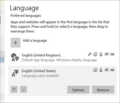120x103 pixels.
Task: Click display language icon for English (United Kingdom)
Action: tap(90, 54)
